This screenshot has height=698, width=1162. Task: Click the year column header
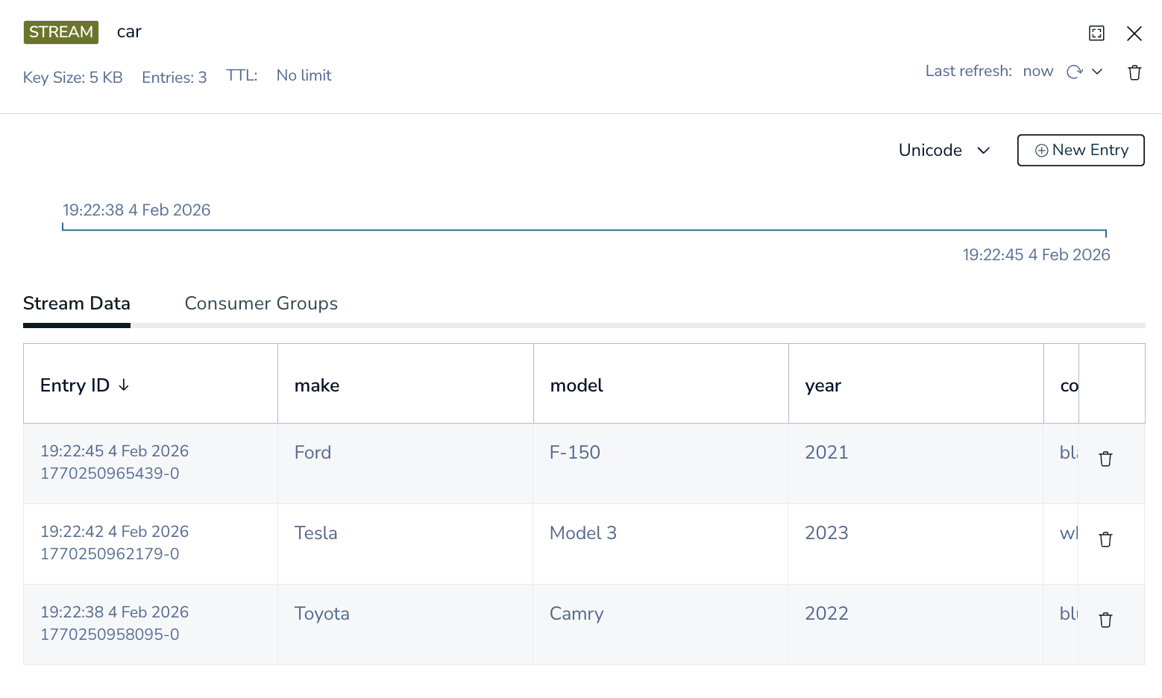tap(823, 386)
